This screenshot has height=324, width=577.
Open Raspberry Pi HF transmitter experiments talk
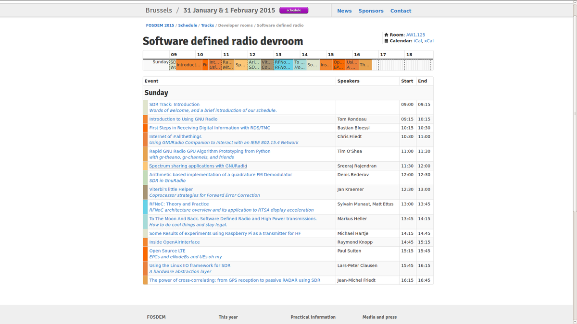click(225, 233)
